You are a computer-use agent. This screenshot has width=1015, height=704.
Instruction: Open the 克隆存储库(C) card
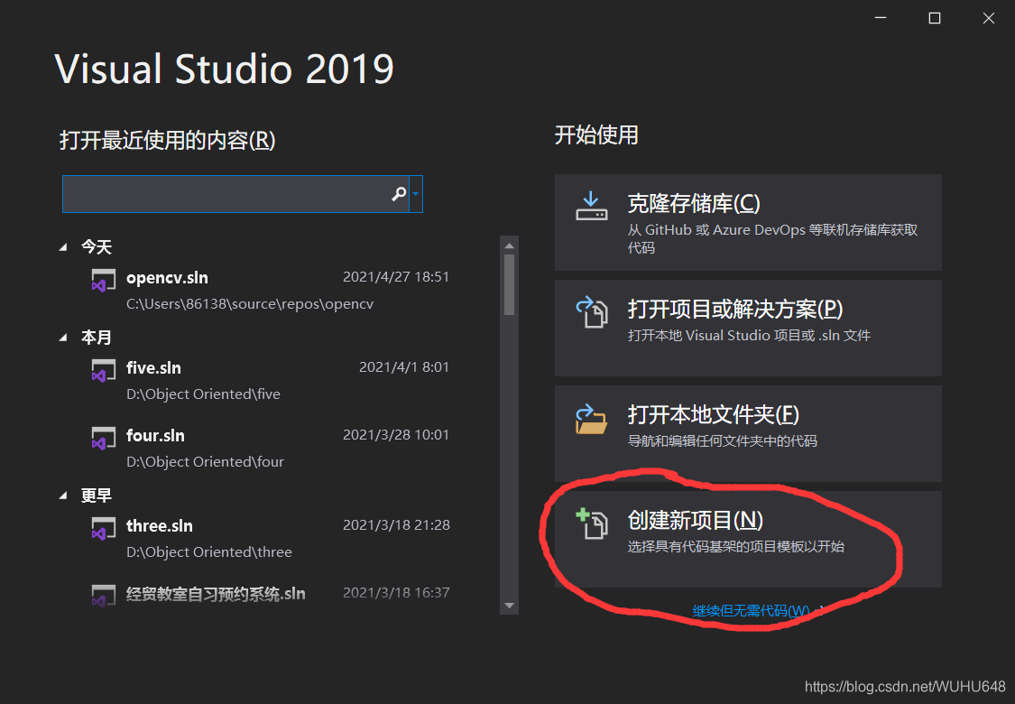(748, 222)
